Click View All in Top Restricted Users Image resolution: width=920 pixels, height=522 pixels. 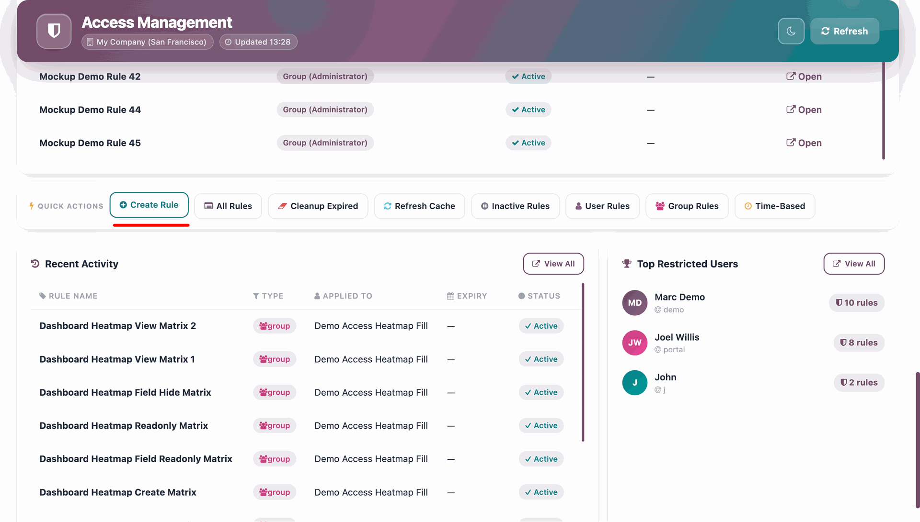point(854,264)
